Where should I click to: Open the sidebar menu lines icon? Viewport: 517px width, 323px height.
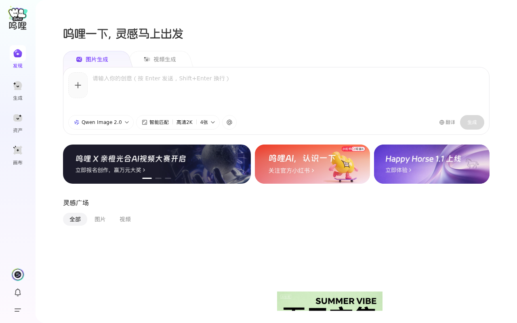tap(18, 310)
